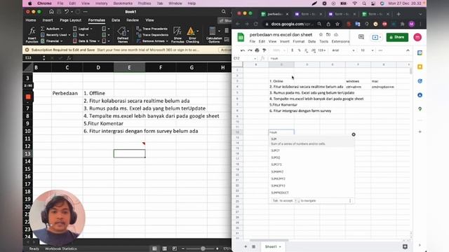Screen dimensions: 449x252
Task: Switch to the Excel Page Layout tab
Action: coord(70,20)
